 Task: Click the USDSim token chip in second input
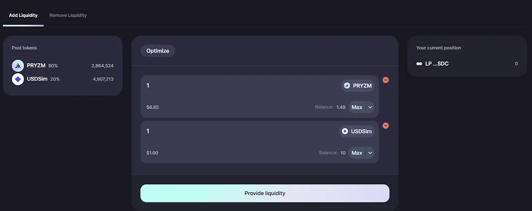coord(356,131)
